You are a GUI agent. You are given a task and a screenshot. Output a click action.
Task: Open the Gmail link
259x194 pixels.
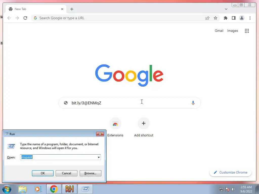coord(219,31)
